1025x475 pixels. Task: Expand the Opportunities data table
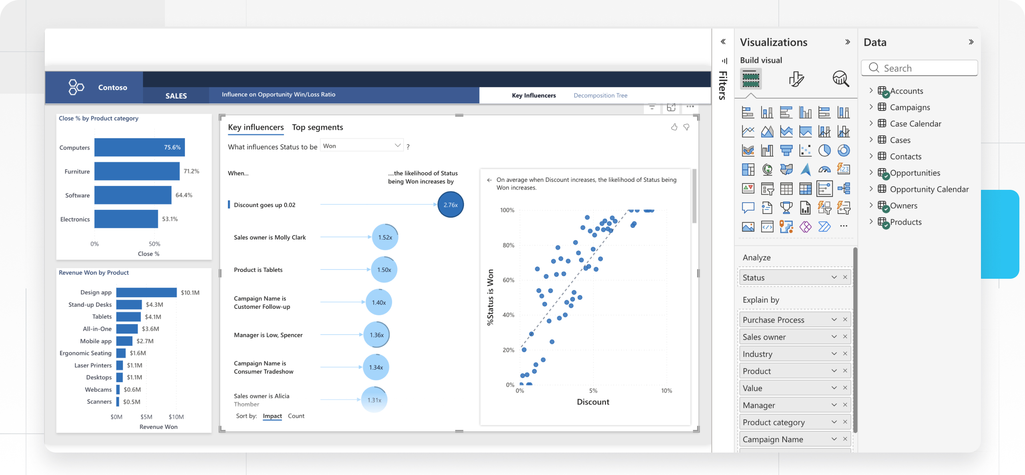click(x=871, y=173)
